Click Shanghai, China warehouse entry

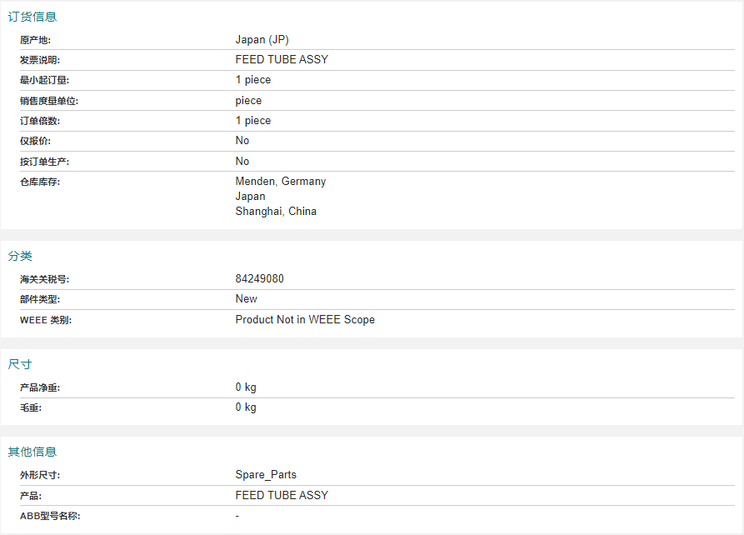276,211
